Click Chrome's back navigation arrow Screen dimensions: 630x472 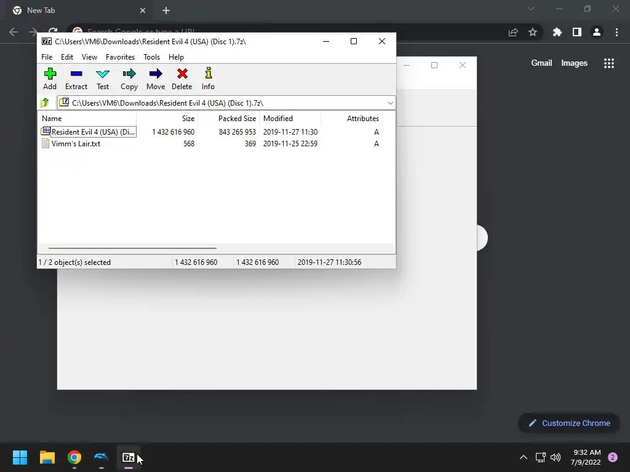pyautogui.click(x=14, y=32)
